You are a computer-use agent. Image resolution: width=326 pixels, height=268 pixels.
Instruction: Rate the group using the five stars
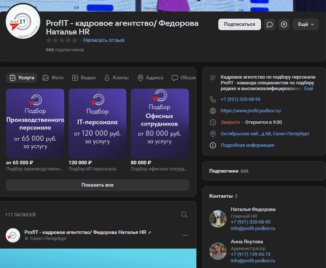click(x=61, y=40)
